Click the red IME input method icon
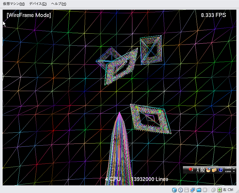 (x=191, y=170)
